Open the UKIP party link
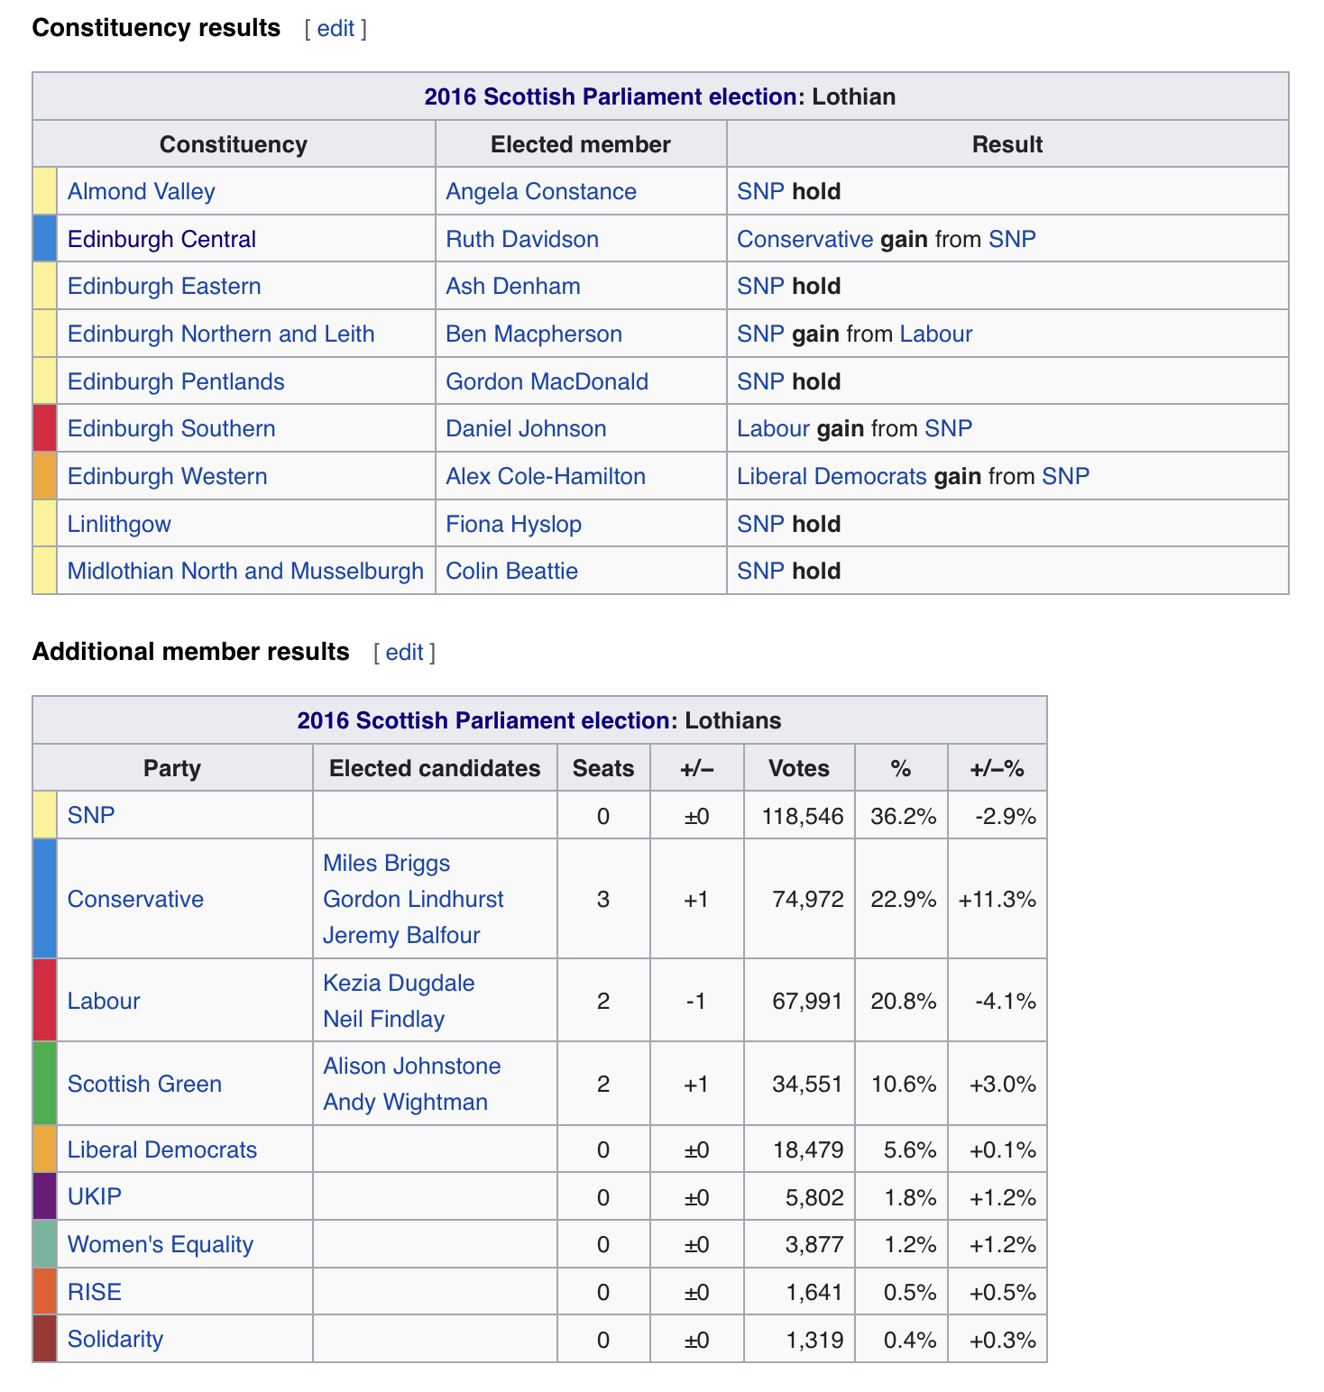 pyautogui.click(x=95, y=1196)
